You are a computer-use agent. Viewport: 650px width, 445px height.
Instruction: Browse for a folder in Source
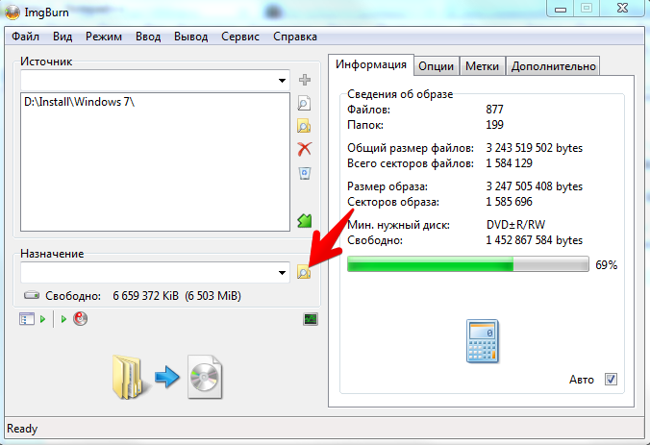[x=304, y=126]
